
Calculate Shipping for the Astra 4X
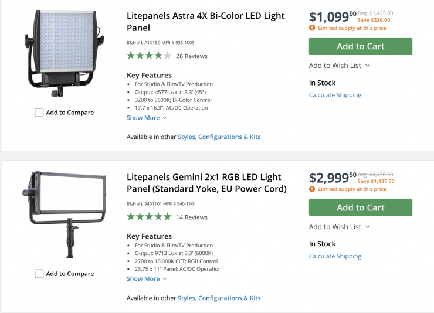(335, 95)
